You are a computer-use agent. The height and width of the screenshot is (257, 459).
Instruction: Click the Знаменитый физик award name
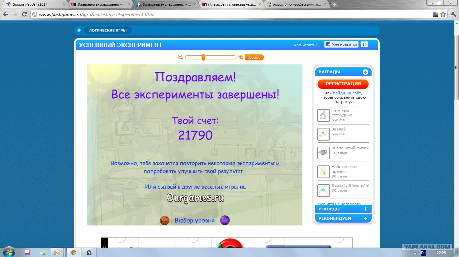point(350,148)
